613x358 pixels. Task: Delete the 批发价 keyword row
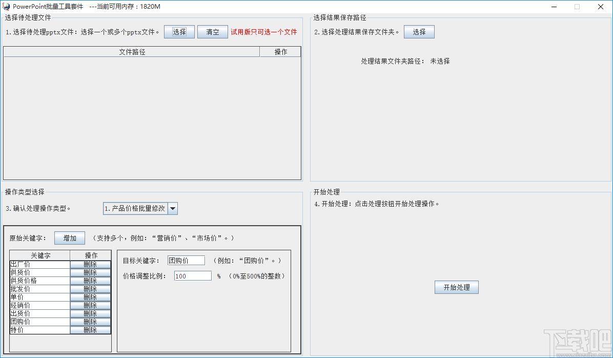[90, 289]
